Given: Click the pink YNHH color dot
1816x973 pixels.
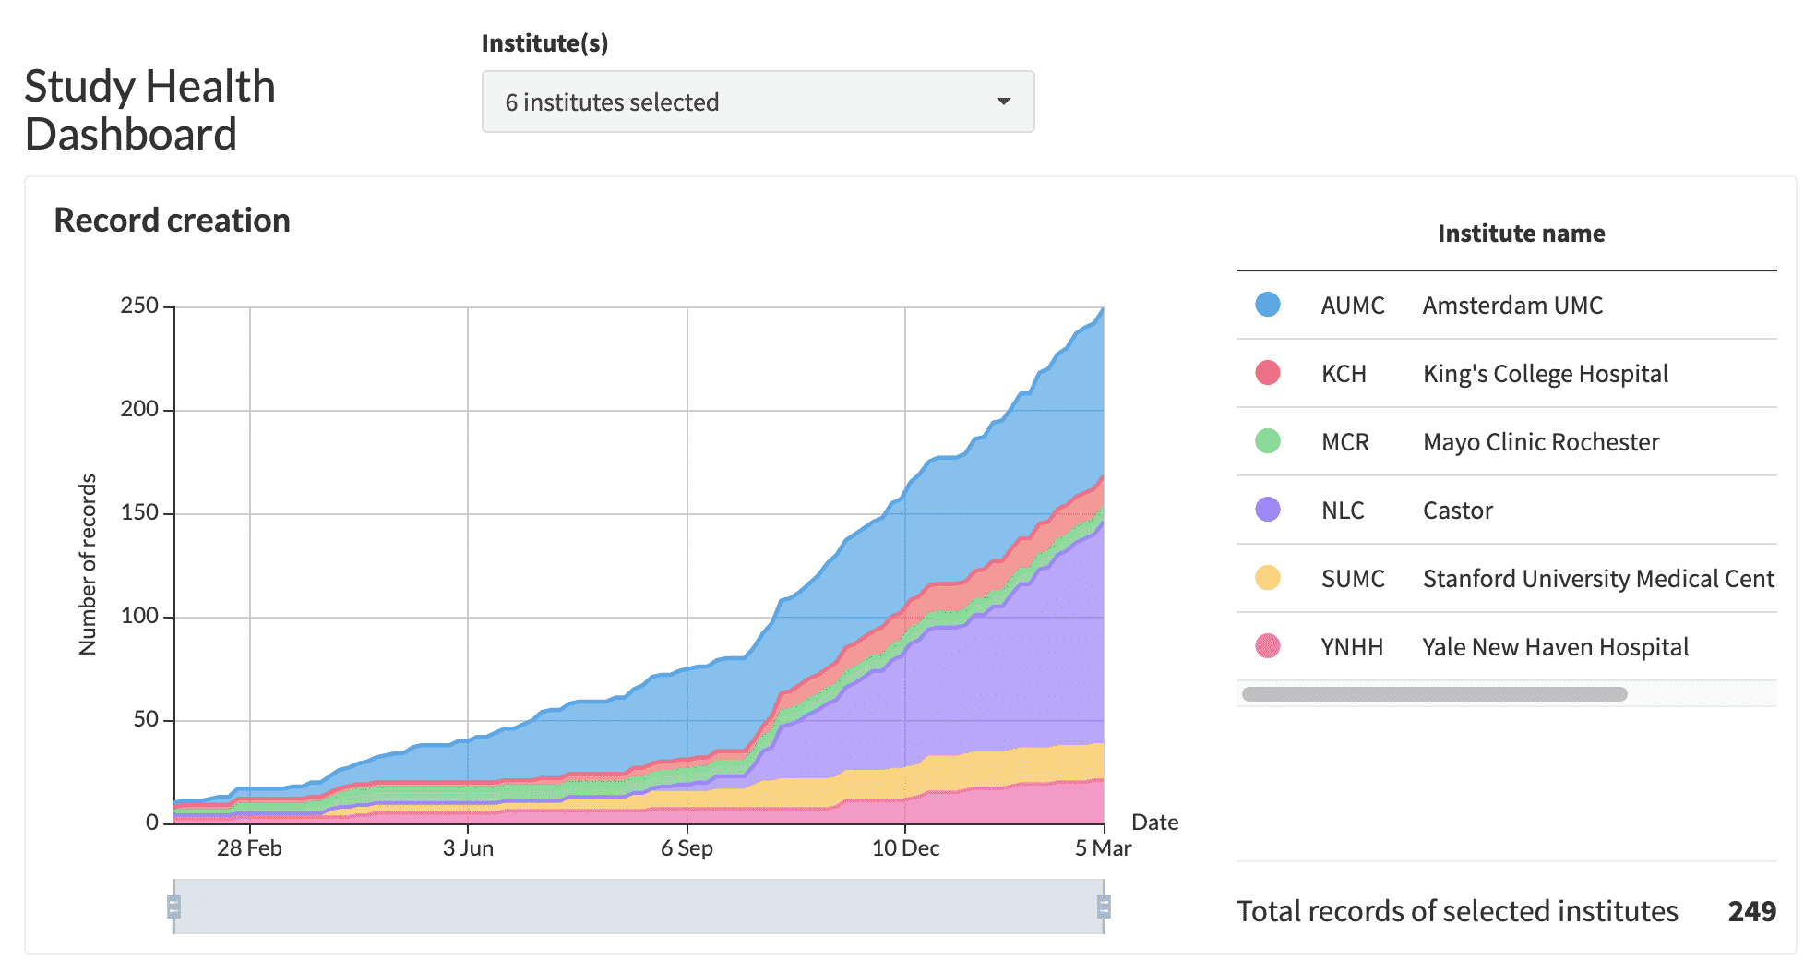Looking at the screenshot, I should pos(1268,646).
